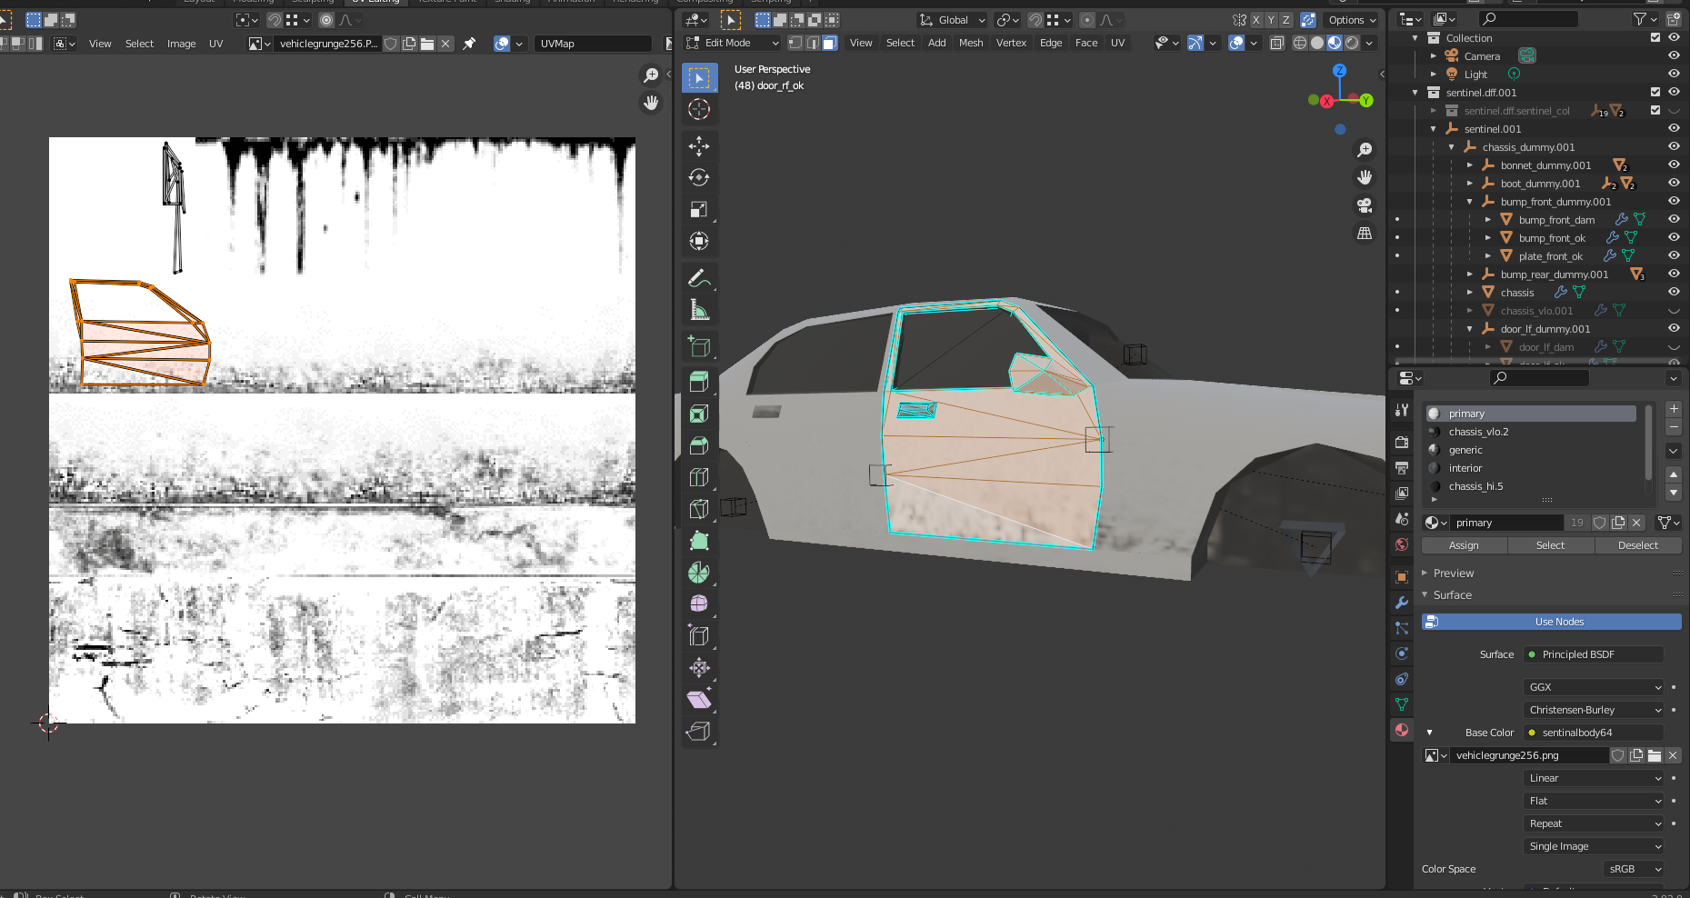Select the interior material slot
The width and height of the screenshot is (1690, 898).
[1467, 468]
